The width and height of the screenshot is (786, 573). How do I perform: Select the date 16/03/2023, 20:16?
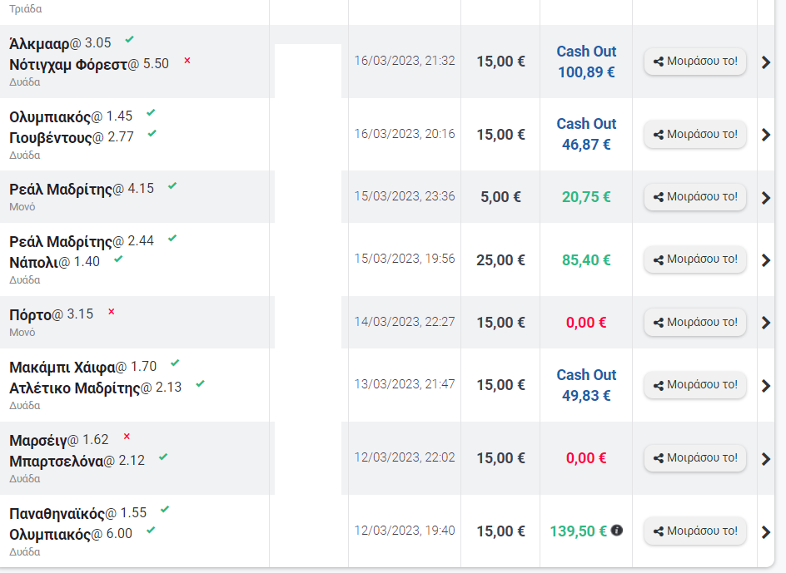[405, 134]
